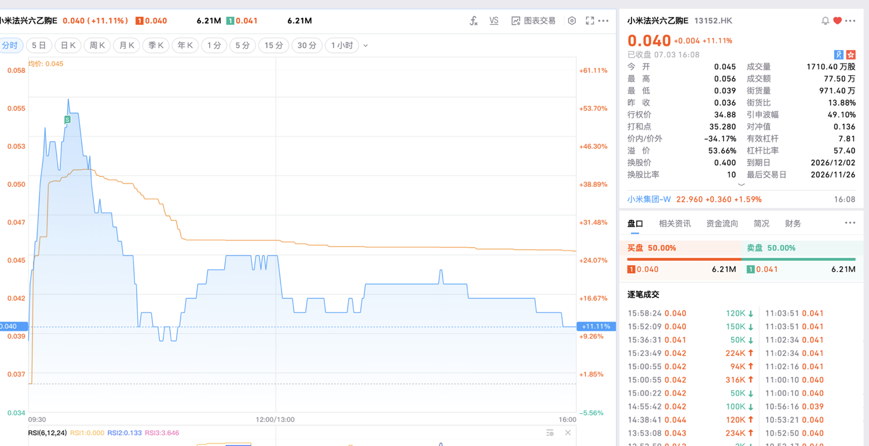Click the 15:23:49 224K trade row

pos(691,353)
